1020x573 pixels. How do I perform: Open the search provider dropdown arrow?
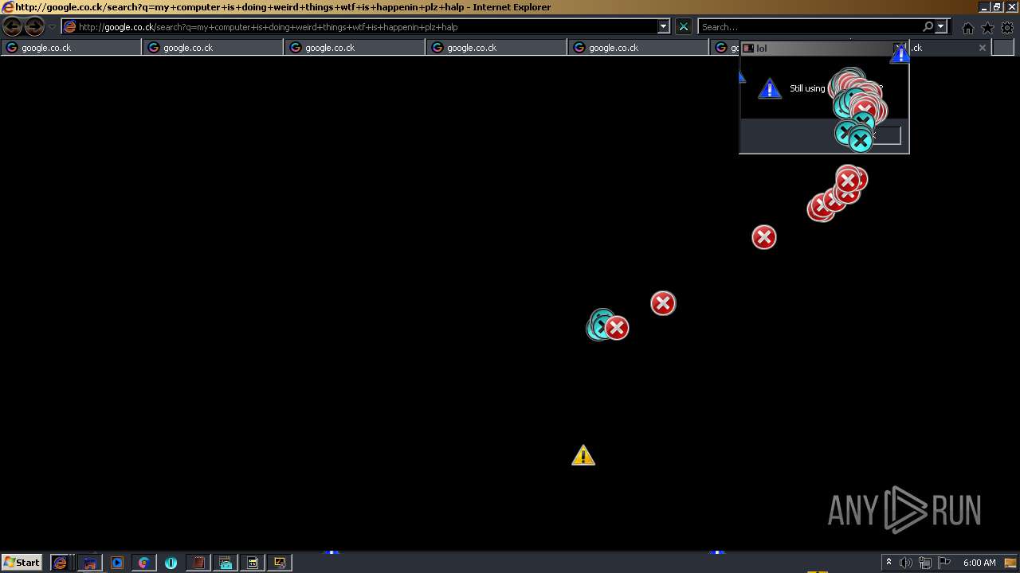940,27
